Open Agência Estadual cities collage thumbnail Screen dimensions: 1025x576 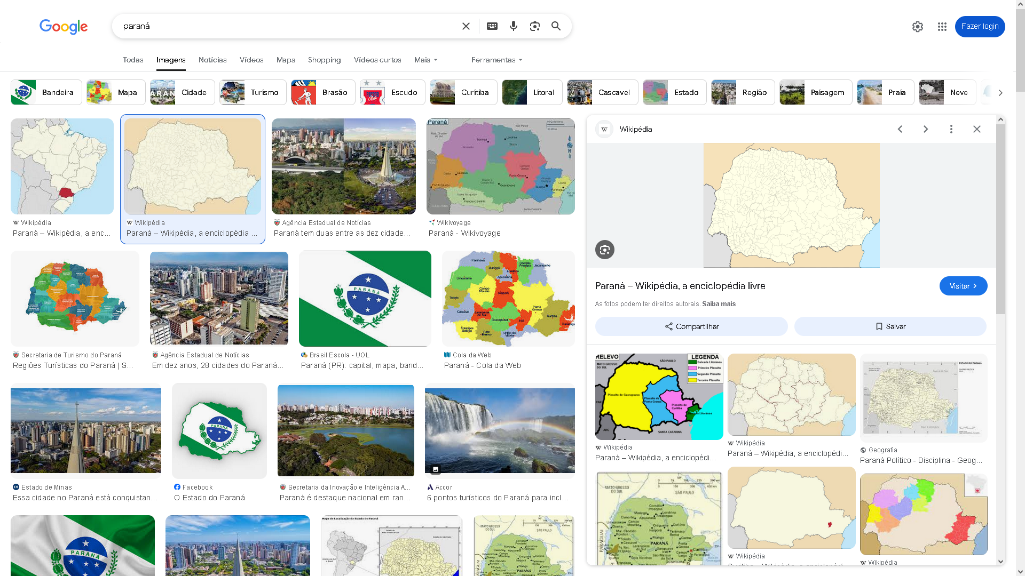tap(344, 166)
